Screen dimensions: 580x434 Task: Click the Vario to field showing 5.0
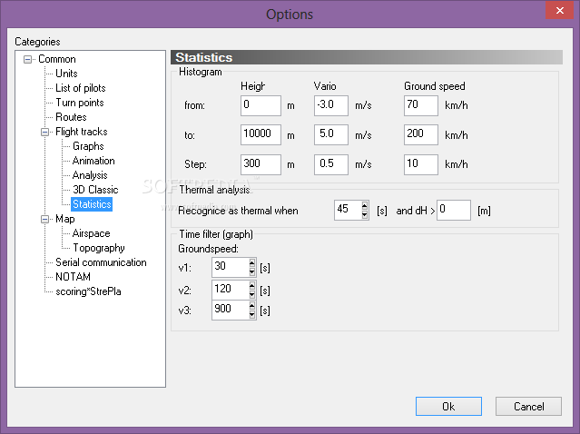[x=331, y=134]
